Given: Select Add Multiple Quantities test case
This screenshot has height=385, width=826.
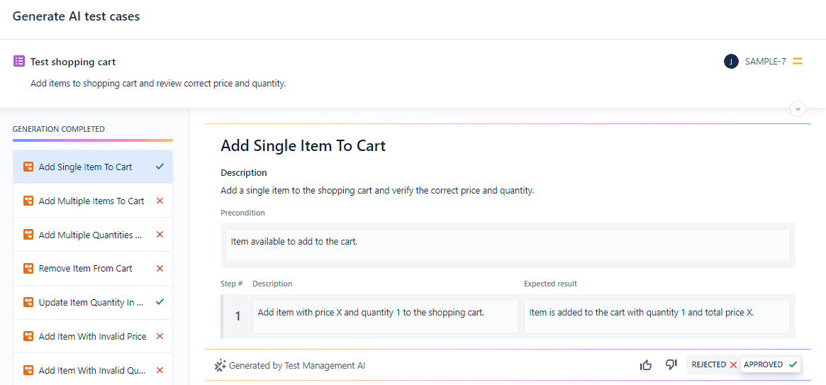Looking at the screenshot, I should pyautogui.click(x=90, y=235).
